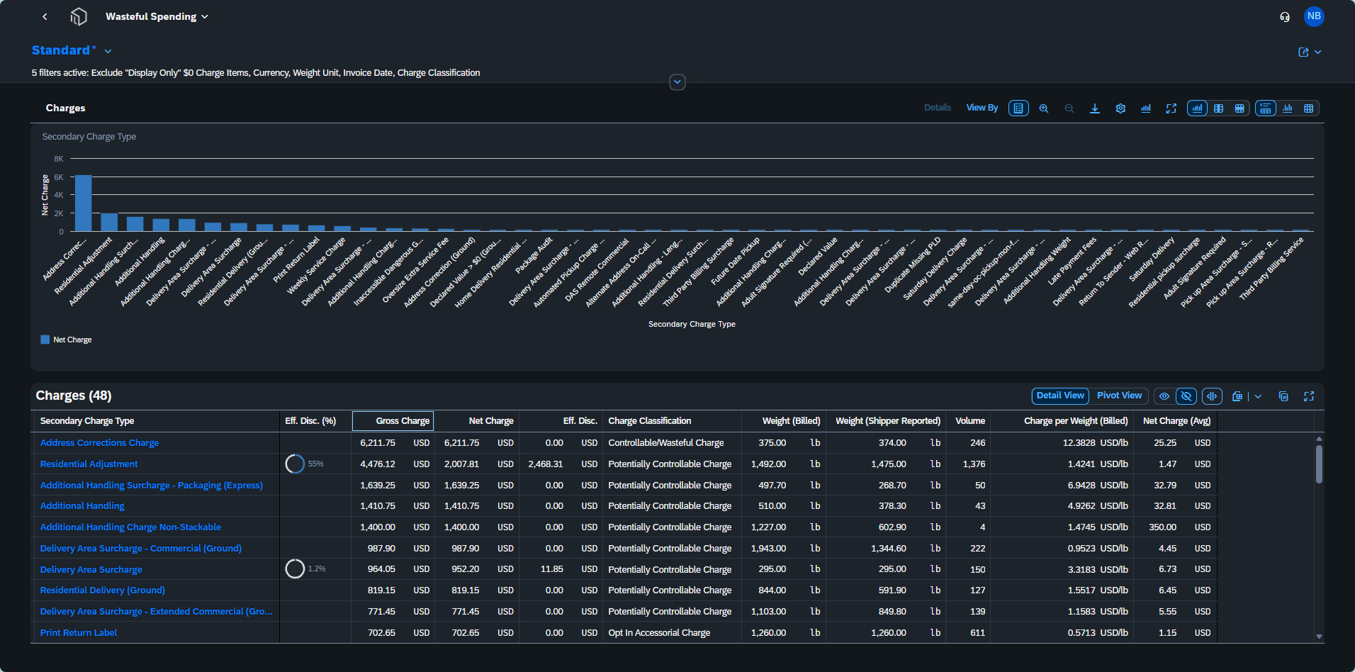The height and width of the screenshot is (672, 1355).
Task: Click the Residential Adjustment chart bar
Action: pos(109,222)
